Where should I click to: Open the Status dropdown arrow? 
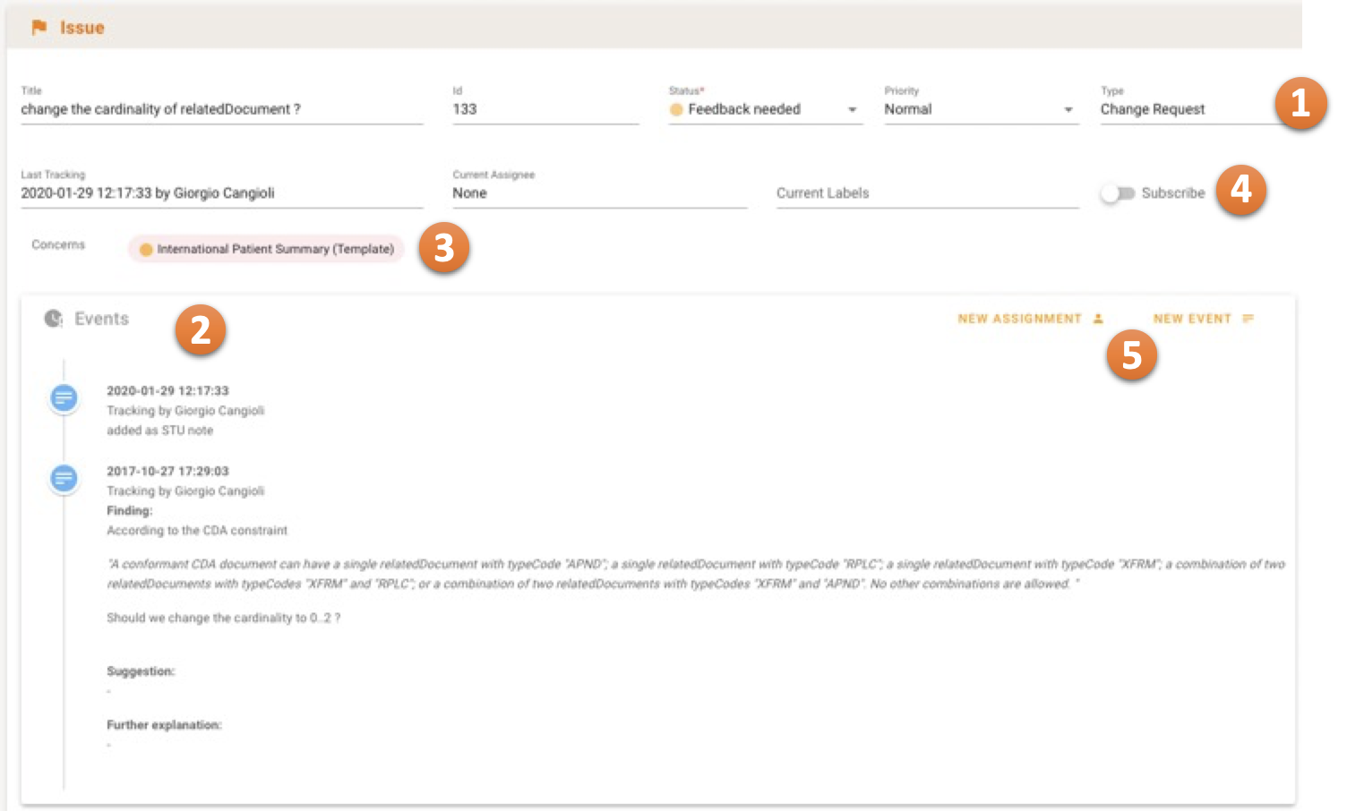(x=852, y=110)
